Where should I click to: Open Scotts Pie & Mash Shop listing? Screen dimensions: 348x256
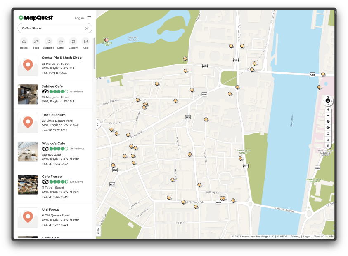coord(53,66)
